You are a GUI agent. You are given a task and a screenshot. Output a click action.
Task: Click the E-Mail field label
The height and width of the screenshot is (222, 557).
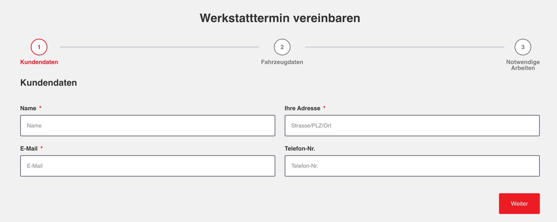click(x=29, y=148)
